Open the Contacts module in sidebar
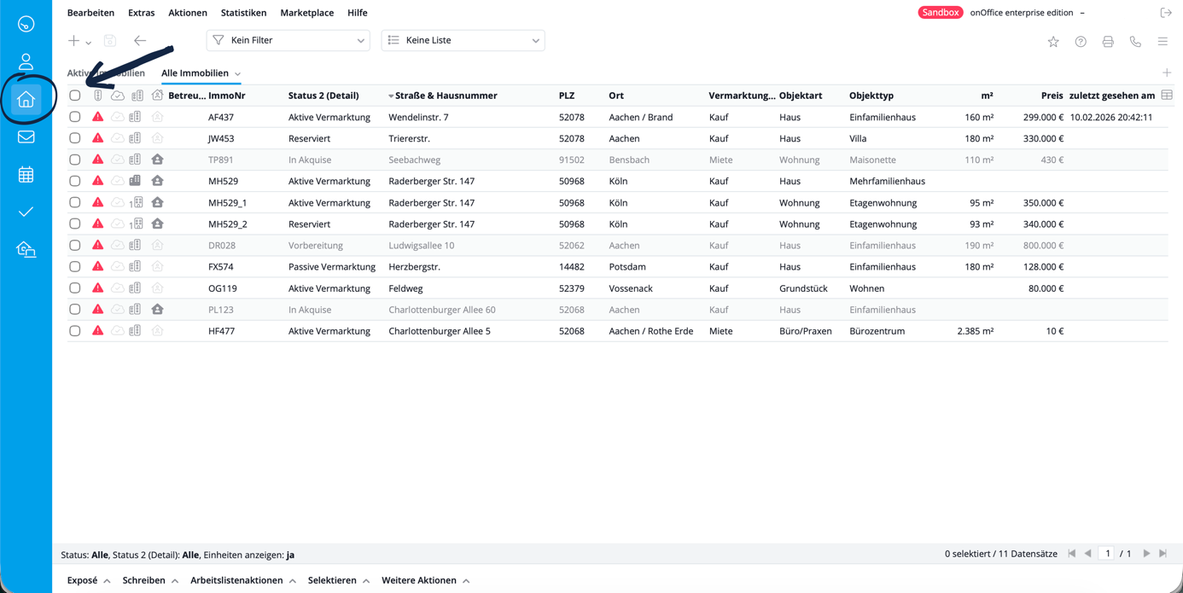 tap(26, 61)
